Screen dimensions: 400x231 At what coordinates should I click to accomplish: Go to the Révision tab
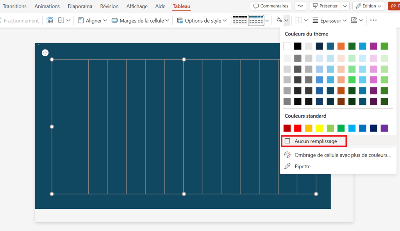pos(109,6)
